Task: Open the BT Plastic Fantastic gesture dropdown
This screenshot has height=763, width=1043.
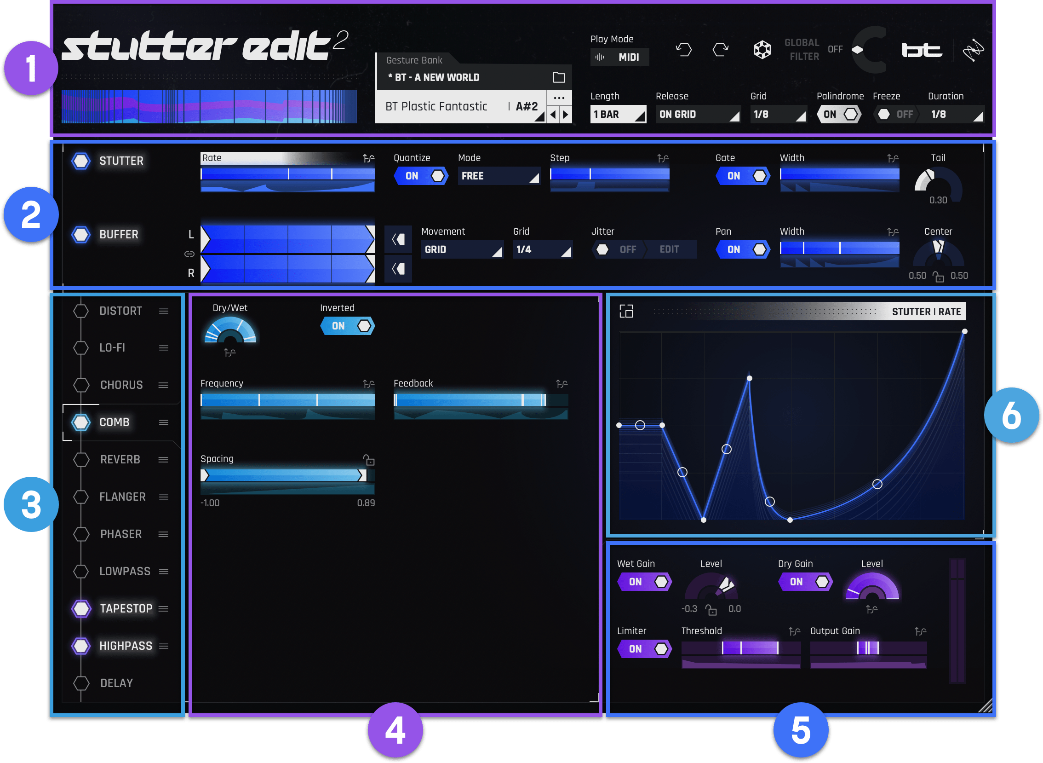Action: point(461,107)
